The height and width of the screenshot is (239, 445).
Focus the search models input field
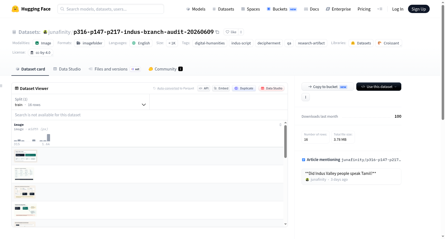pyautogui.click(x=111, y=9)
